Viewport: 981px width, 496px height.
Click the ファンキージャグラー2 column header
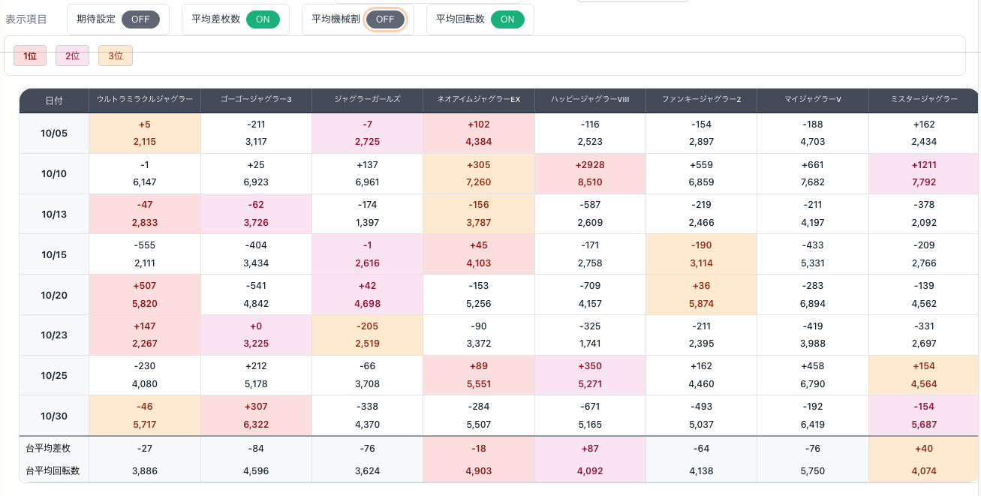point(701,100)
